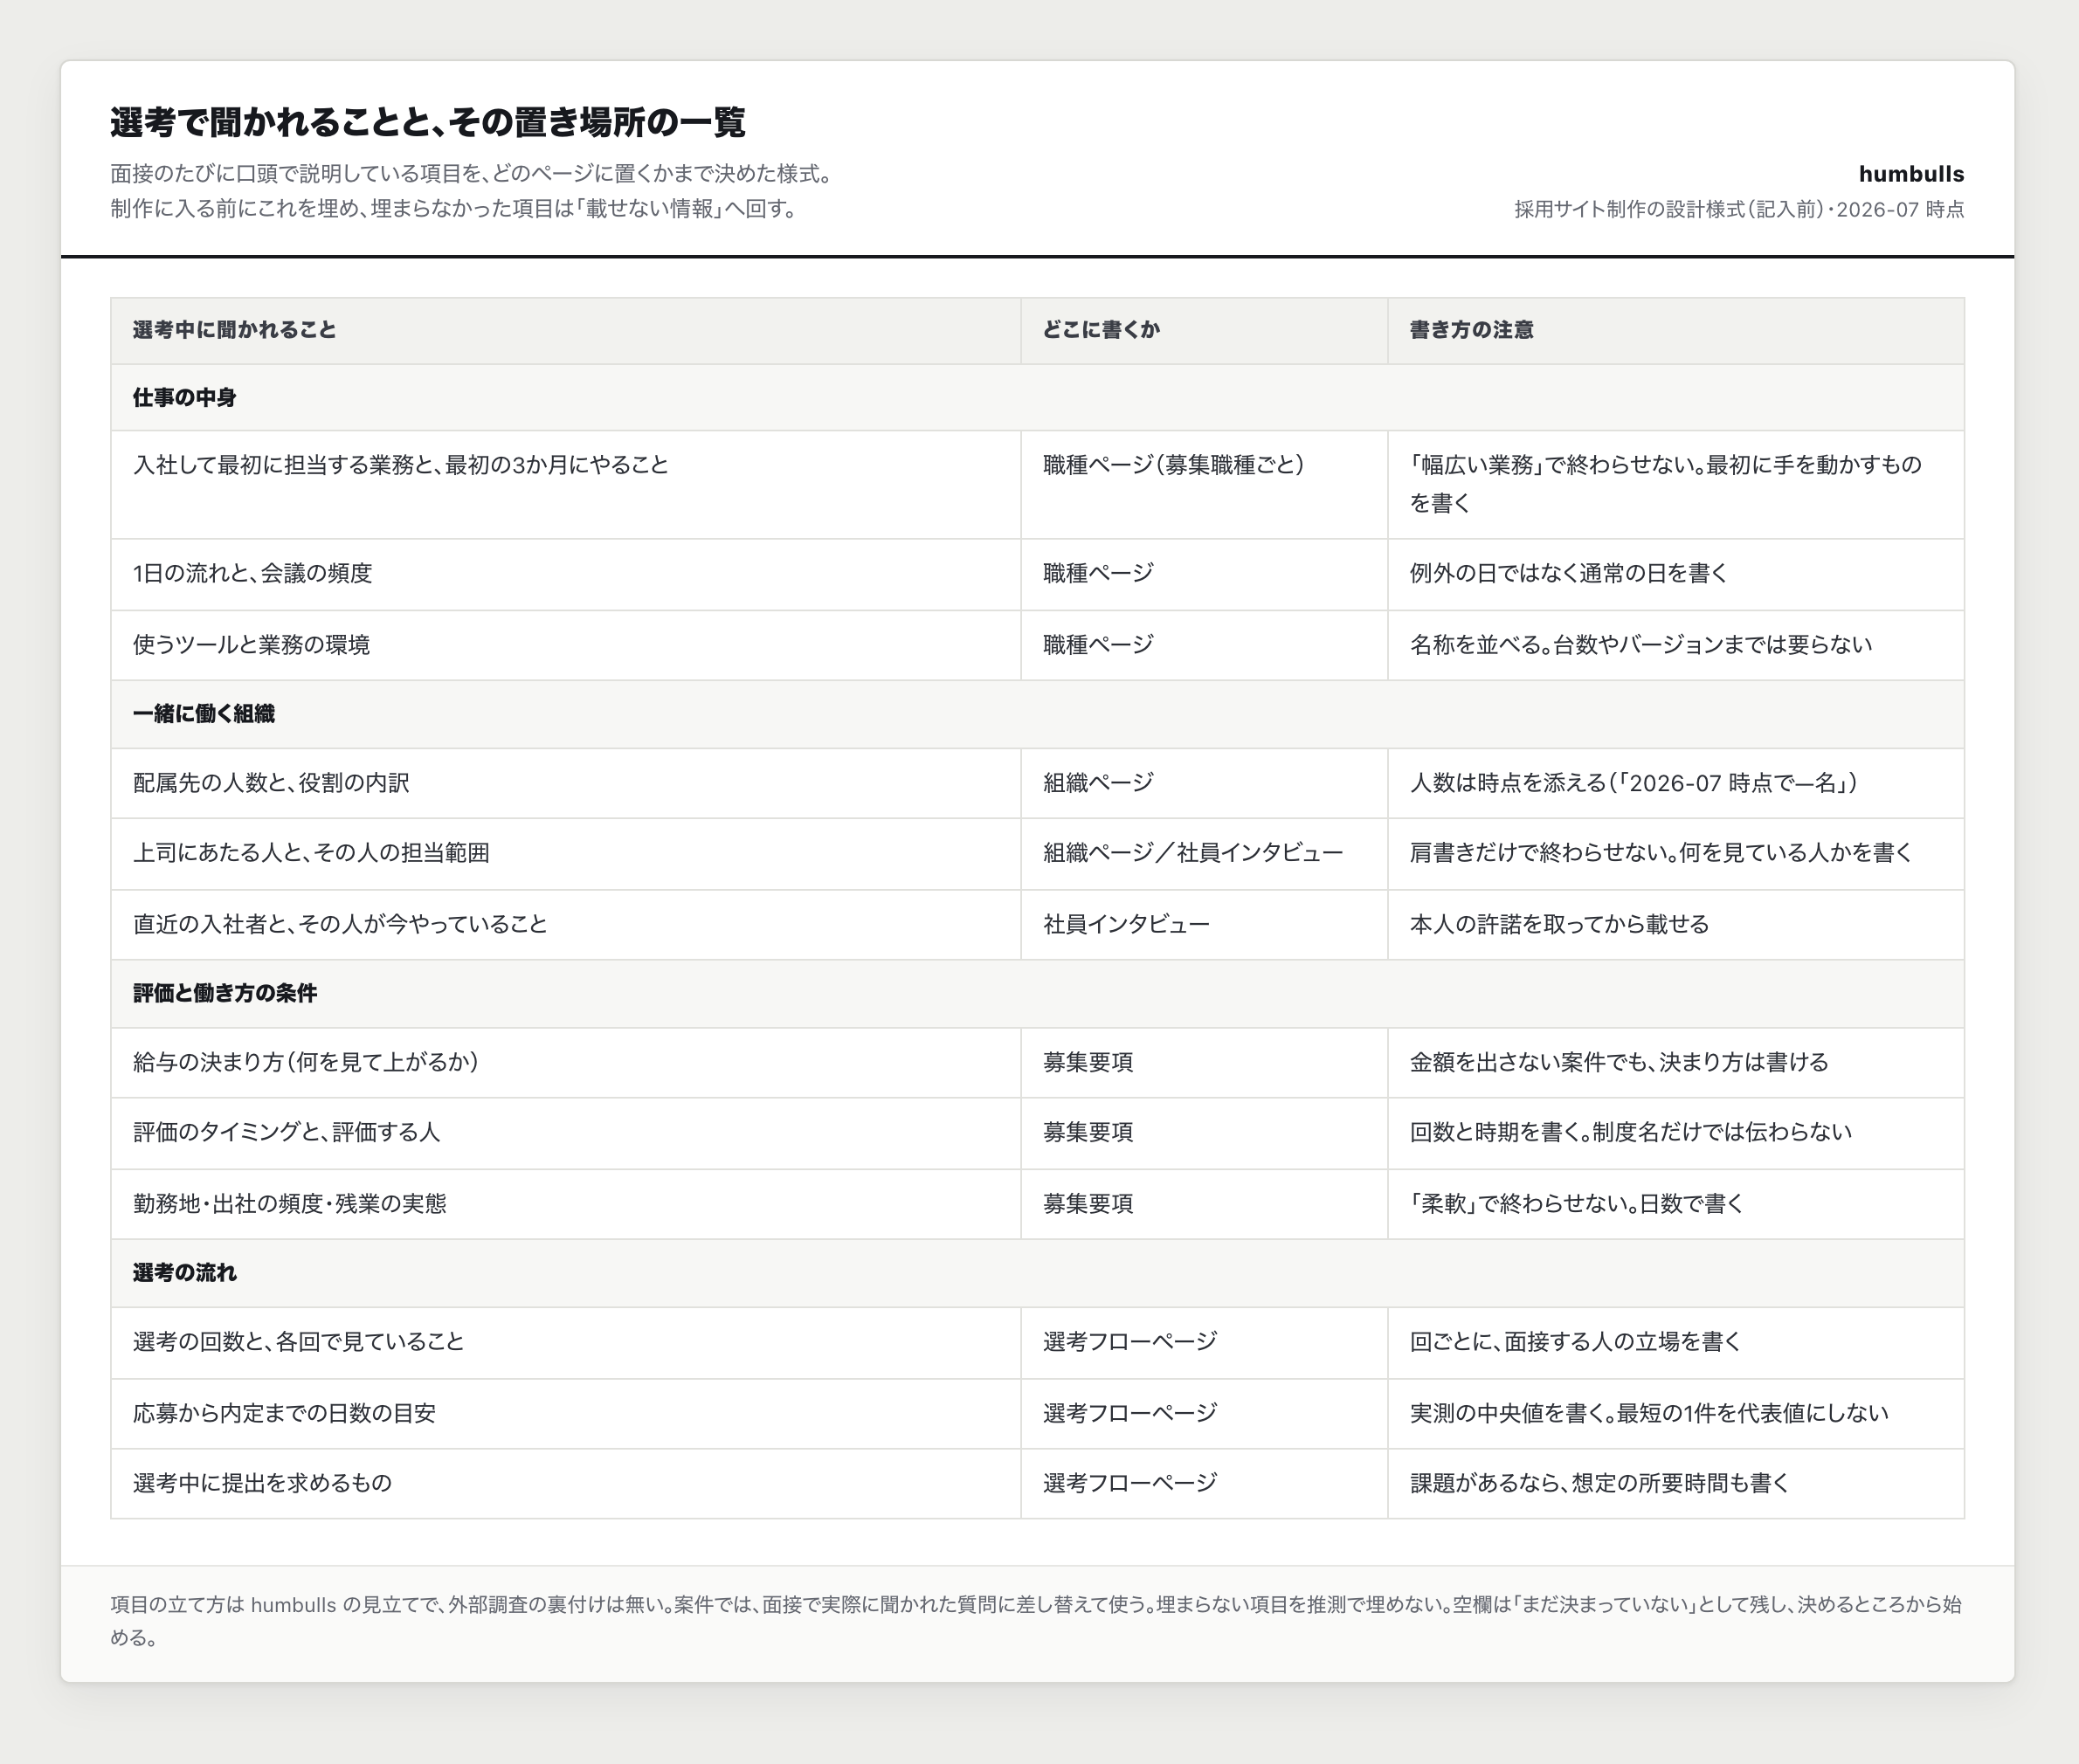The height and width of the screenshot is (1764, 2079).
Task: Select the section row 選考の流れ
Action: [1038, 1273]
